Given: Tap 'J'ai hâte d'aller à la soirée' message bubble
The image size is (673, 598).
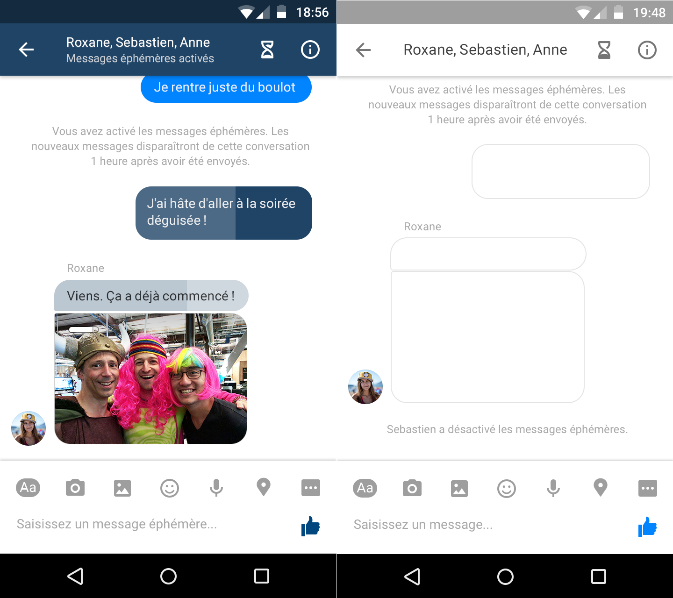Looking at the screenshot, I should (x=223, y=213).
